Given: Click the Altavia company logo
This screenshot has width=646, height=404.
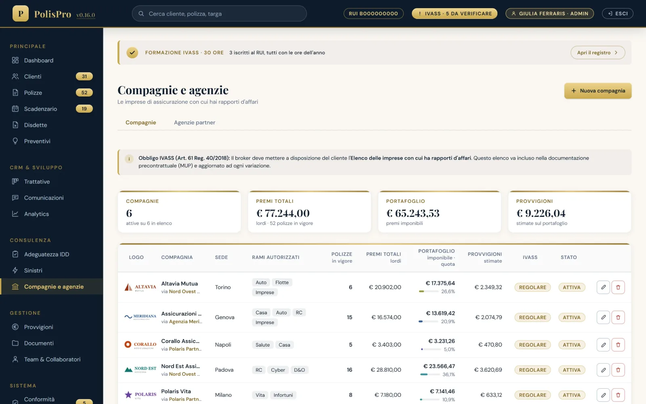Looking at the screenshot, I should click(x=140, y=287).
